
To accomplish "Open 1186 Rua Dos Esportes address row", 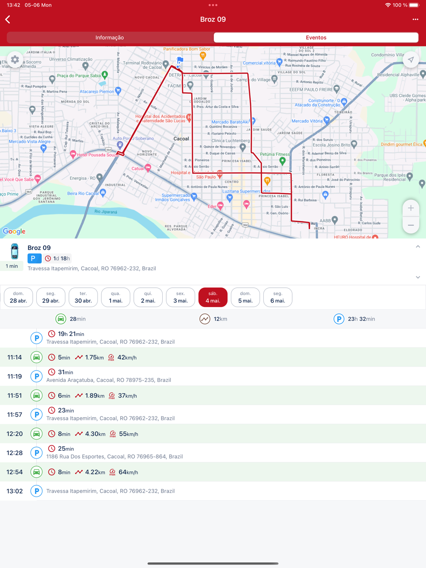I will click(x=115, y=456).
